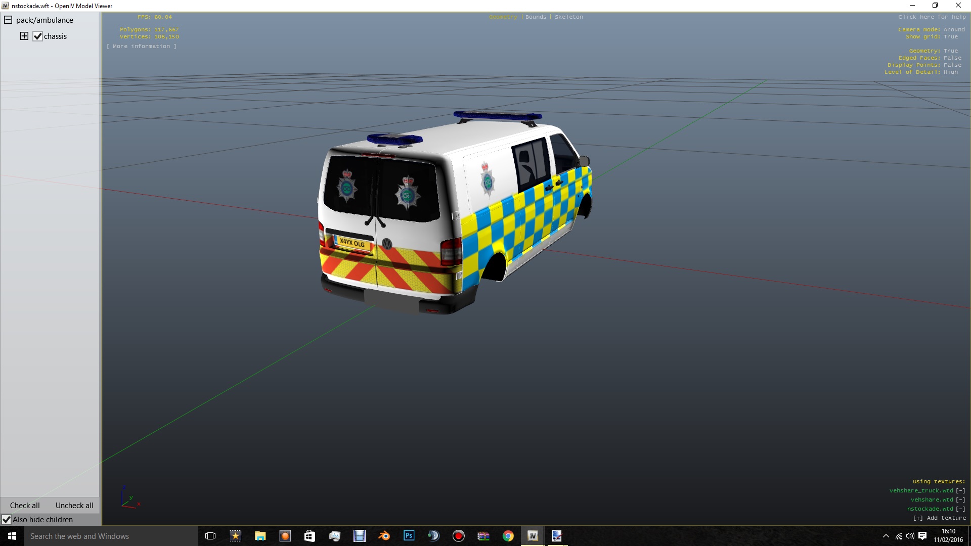
Task: Collapse the pack:/ambulance tree node
Action: [x=8, y=20]
